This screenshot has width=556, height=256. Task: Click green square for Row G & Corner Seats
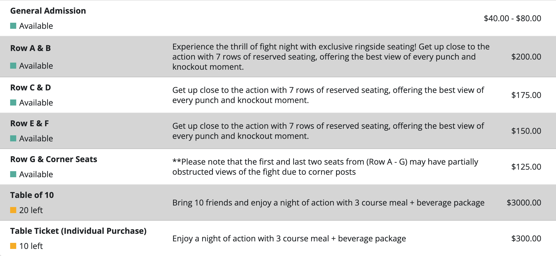coord(13,174)
